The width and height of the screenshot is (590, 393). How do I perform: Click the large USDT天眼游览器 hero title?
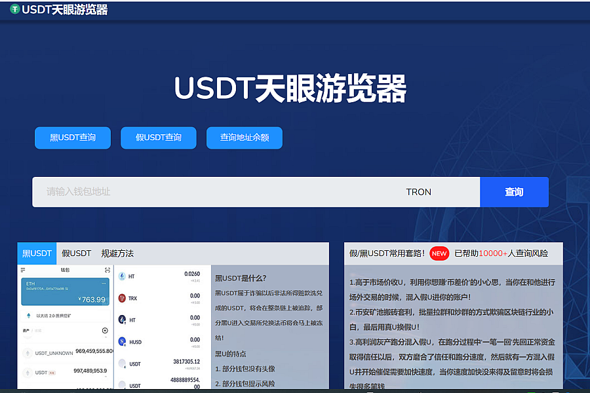pyautogui.click(x=290, y=89)
